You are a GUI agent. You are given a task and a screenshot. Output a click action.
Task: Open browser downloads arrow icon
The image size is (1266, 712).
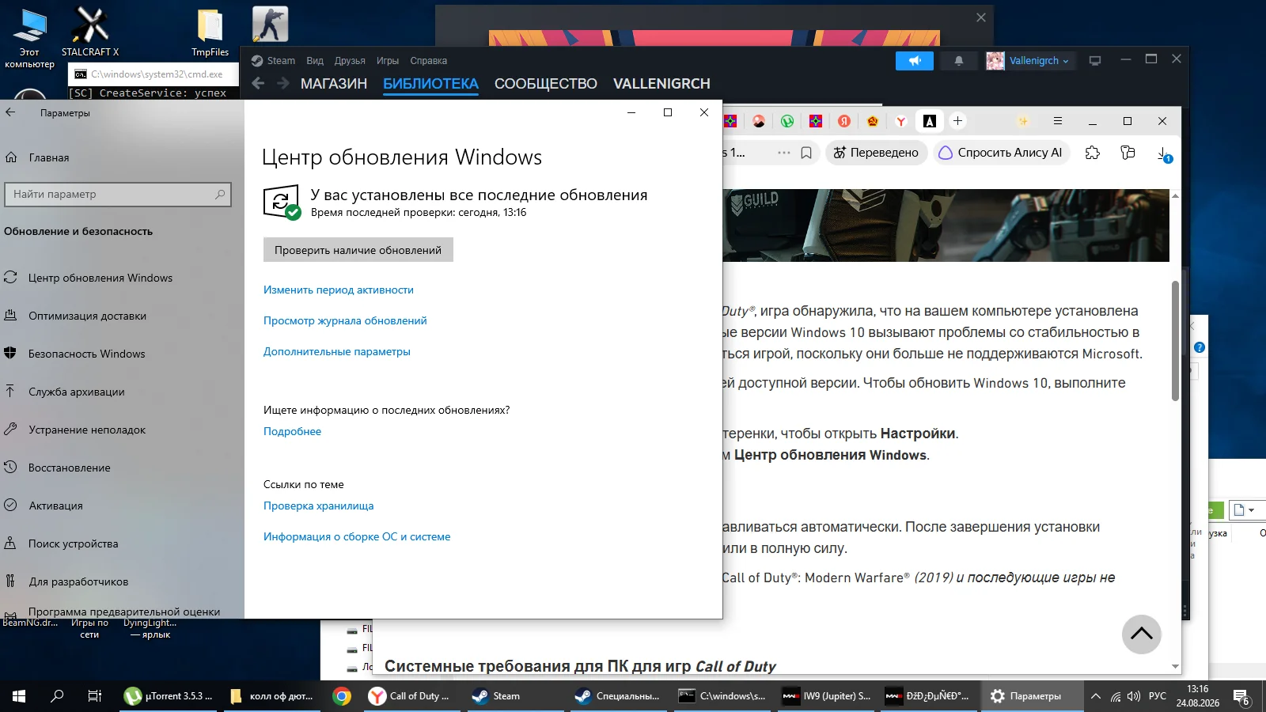point(1164,153)
